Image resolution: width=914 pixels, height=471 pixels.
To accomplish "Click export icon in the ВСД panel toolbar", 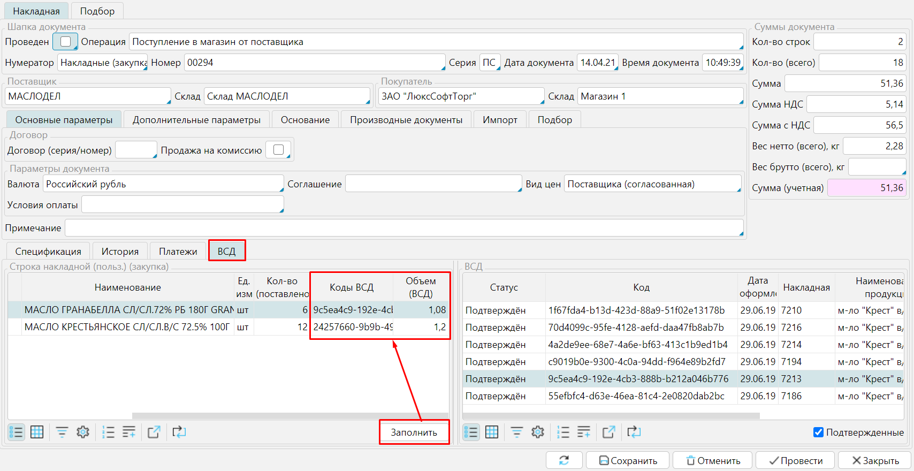I will [608, 432].
